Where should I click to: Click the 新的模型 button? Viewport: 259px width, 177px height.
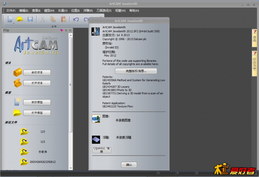pyautogui.click(x=37, y=102)
